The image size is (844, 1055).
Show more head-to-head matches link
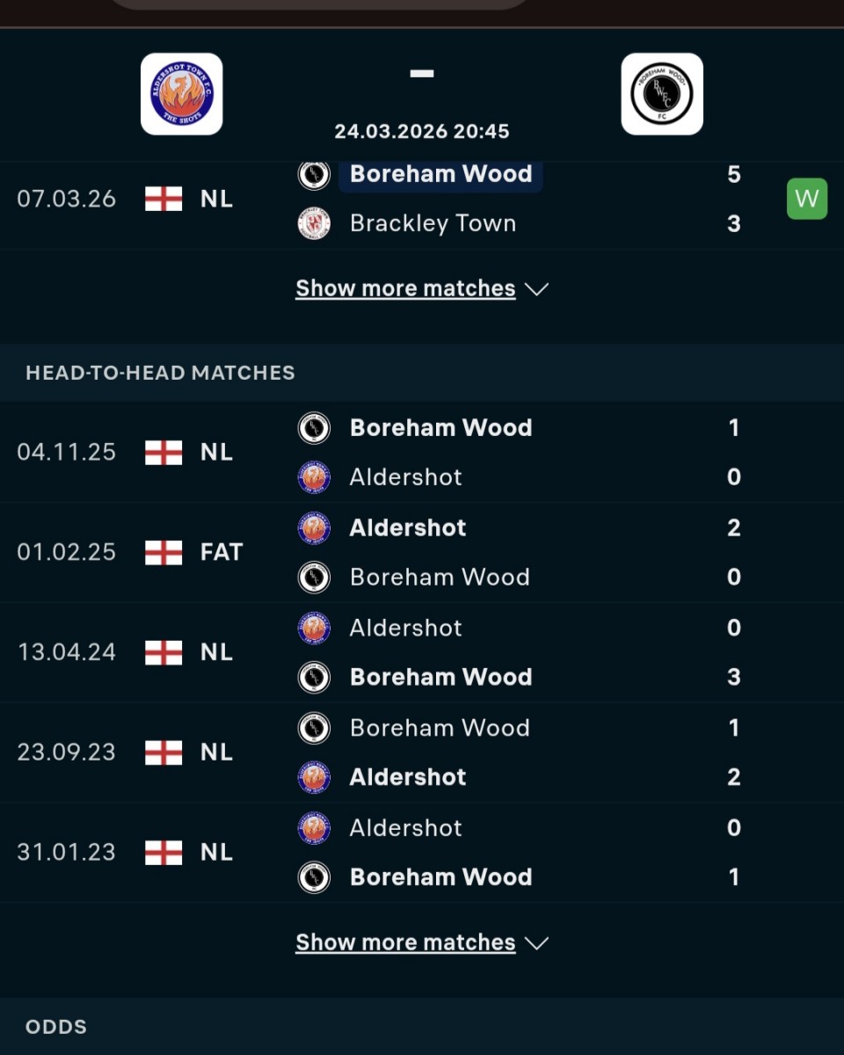click(x=405, y=942)
